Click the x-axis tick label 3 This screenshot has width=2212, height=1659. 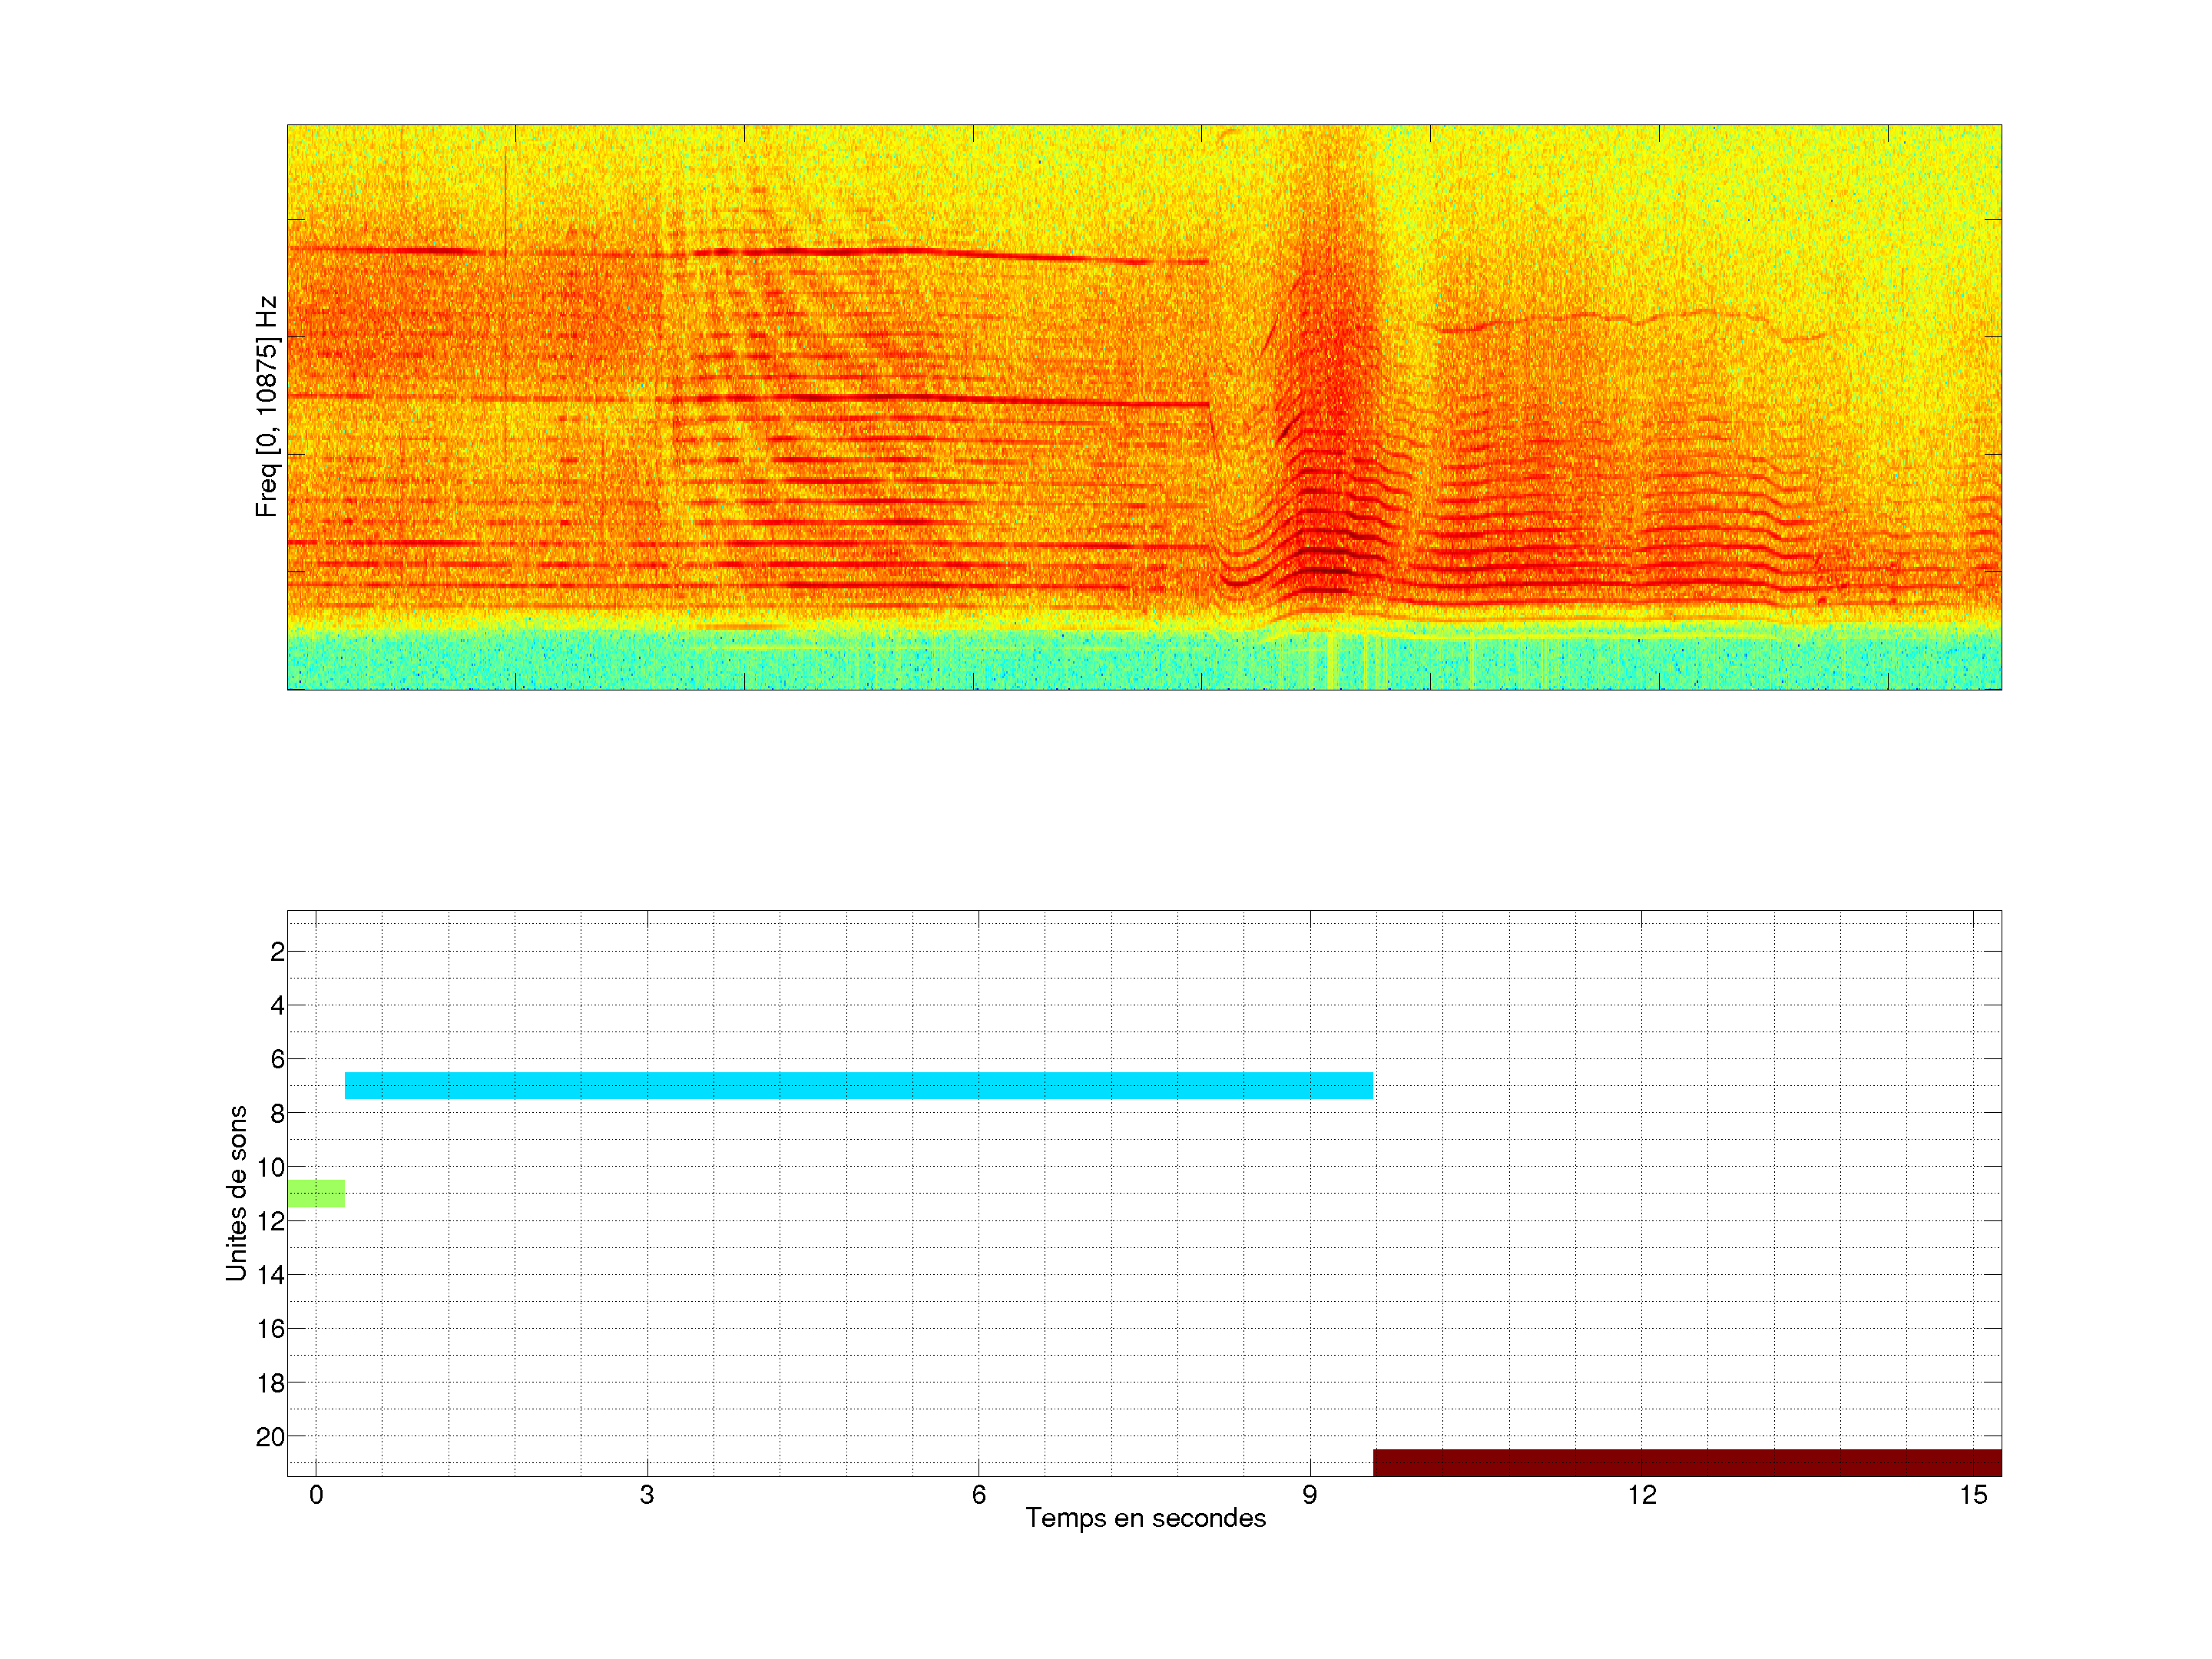647,1495
